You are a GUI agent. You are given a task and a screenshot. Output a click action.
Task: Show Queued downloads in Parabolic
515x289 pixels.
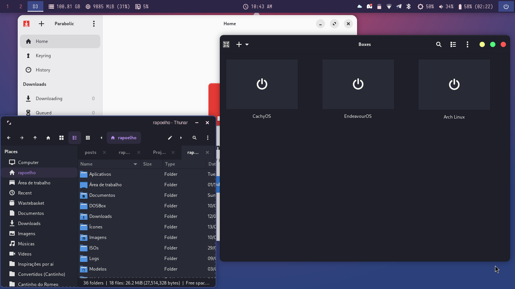coord(60,113)
